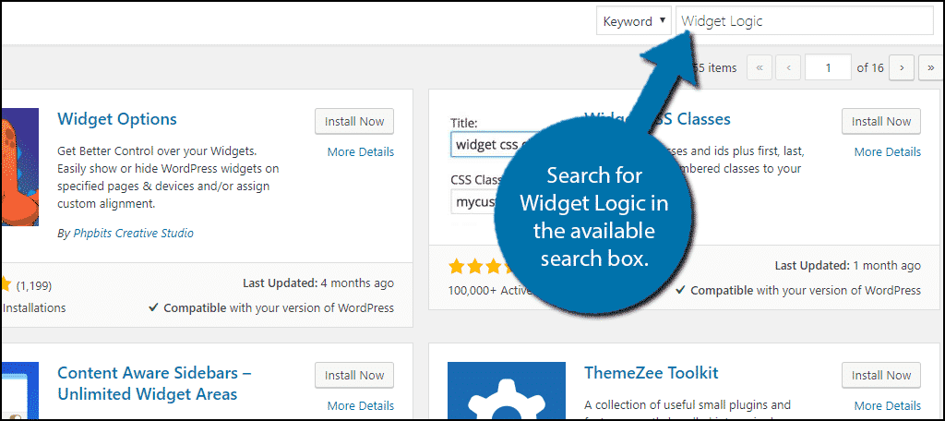
Task: Click Widget CSS Classes compatibility checkmark
Action: 680,290
